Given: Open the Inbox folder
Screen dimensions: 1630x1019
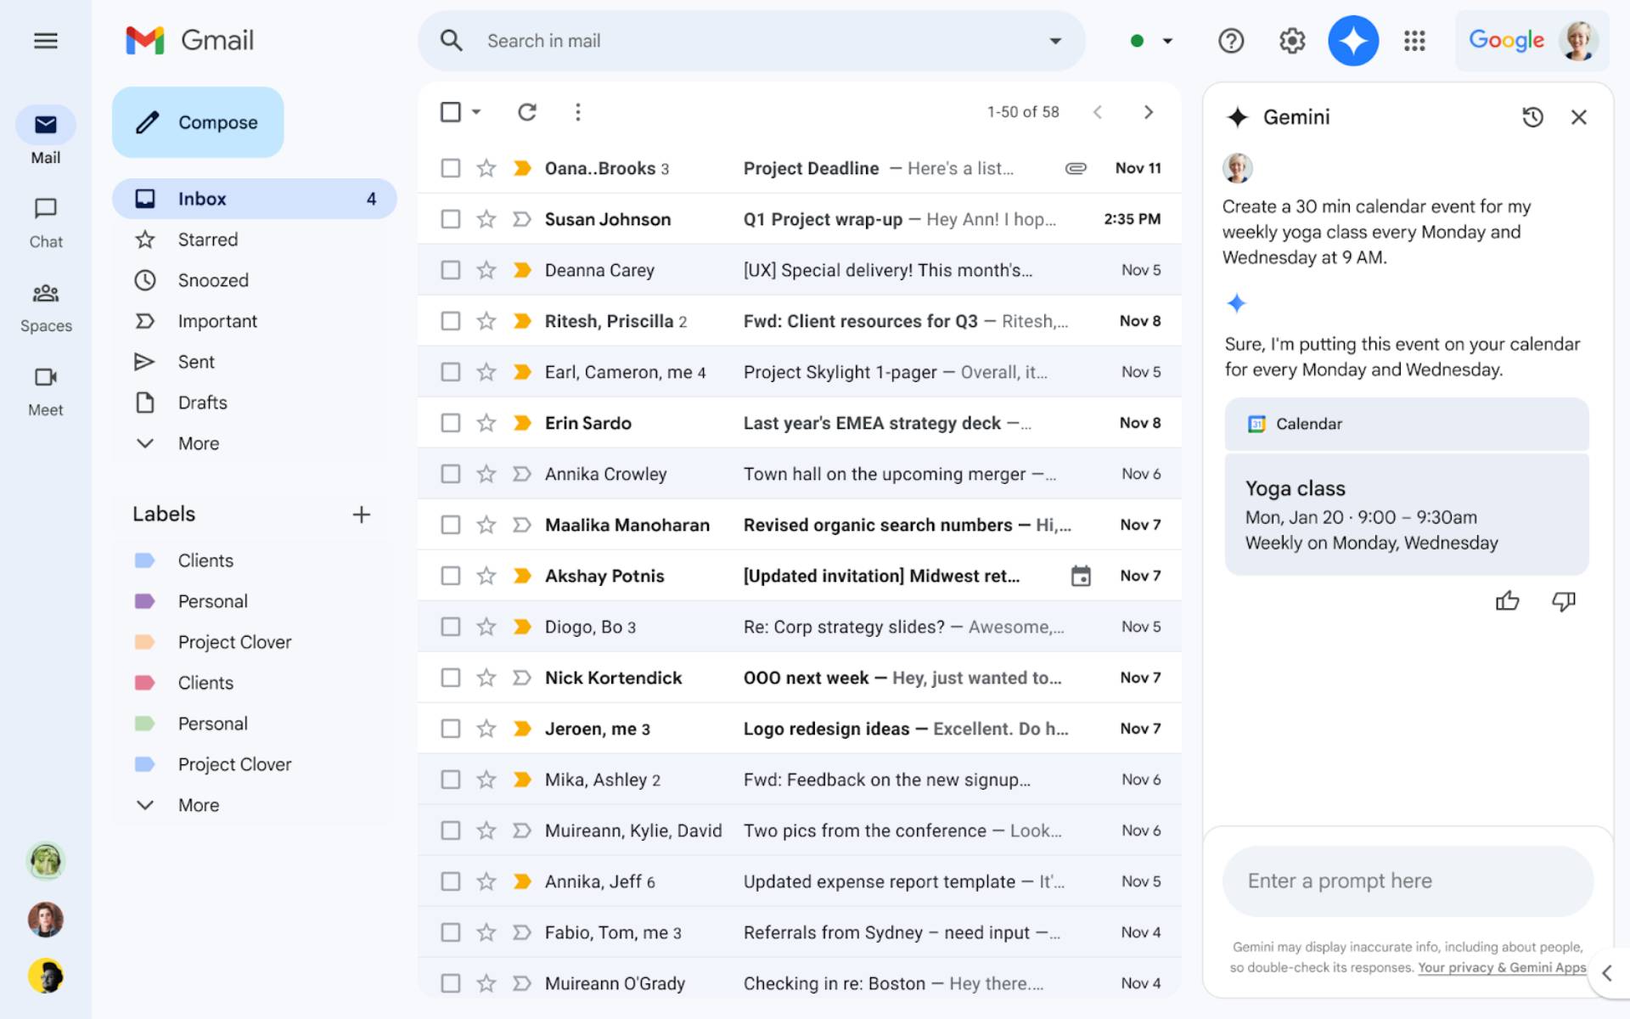Looking at the screenshot, I should [202, 198].
